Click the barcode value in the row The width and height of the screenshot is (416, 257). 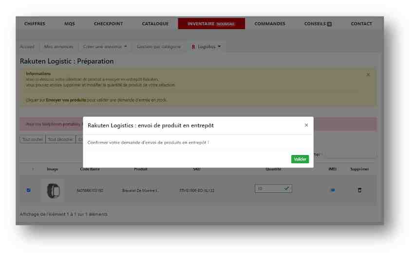(x=90, y=190)
